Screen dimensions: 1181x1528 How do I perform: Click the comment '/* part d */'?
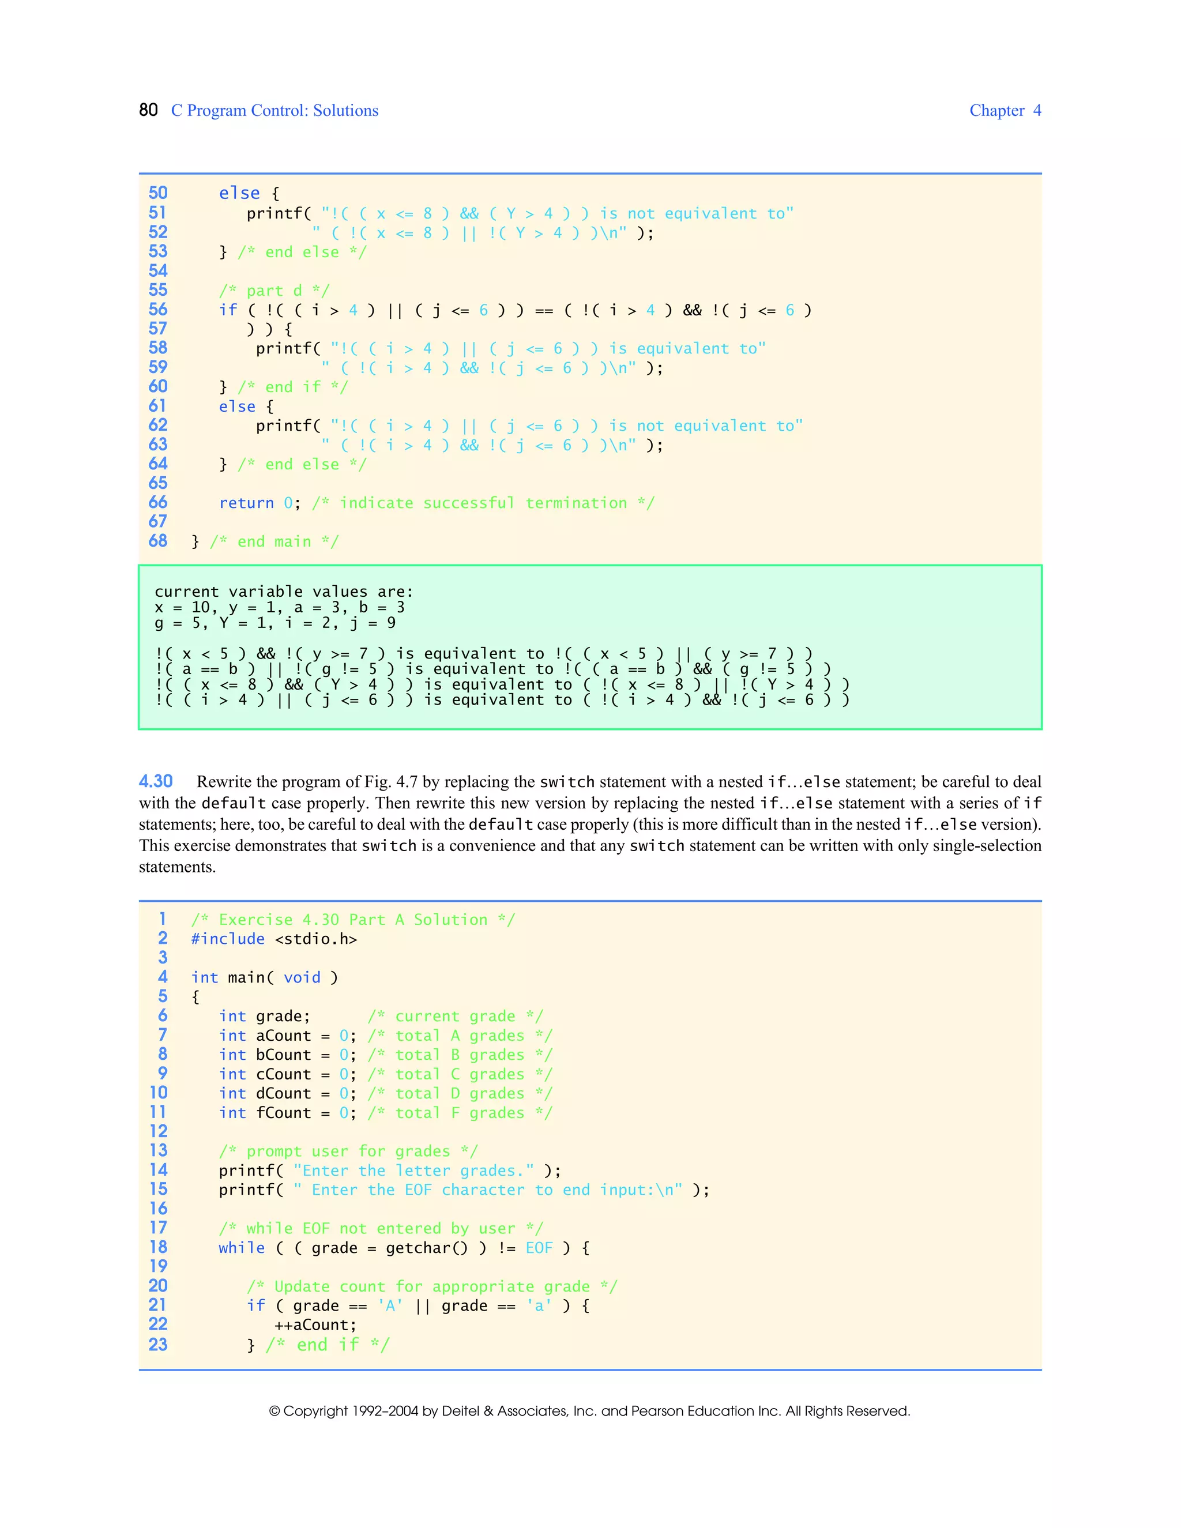point(274,291)
